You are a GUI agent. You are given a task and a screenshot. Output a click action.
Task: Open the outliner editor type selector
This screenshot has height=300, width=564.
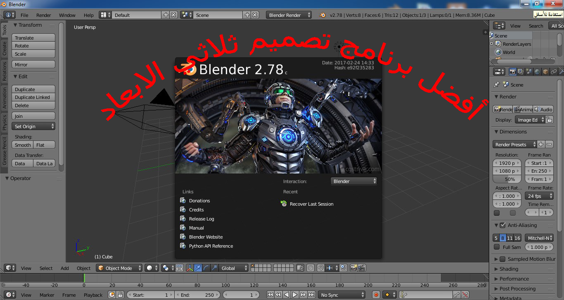pos(500,26)
